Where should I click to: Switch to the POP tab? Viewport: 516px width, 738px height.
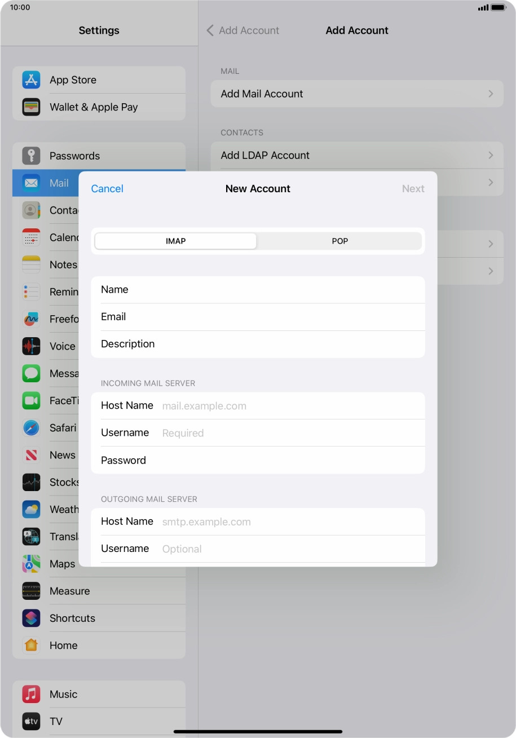point(339,241)
